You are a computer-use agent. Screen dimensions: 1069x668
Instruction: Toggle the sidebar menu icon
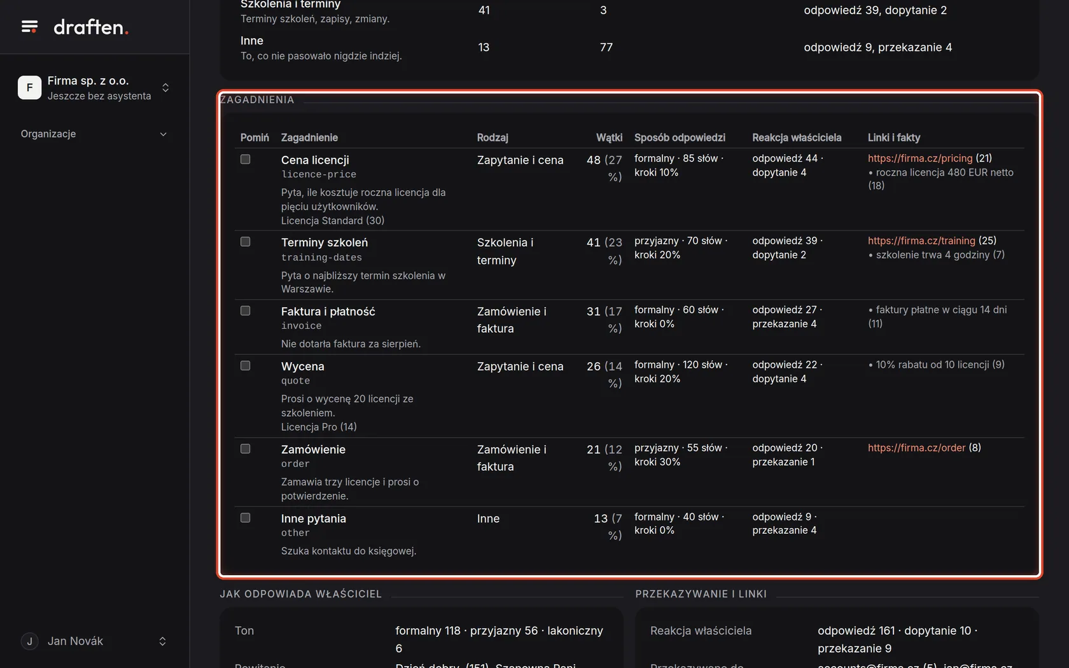point(29,27)
